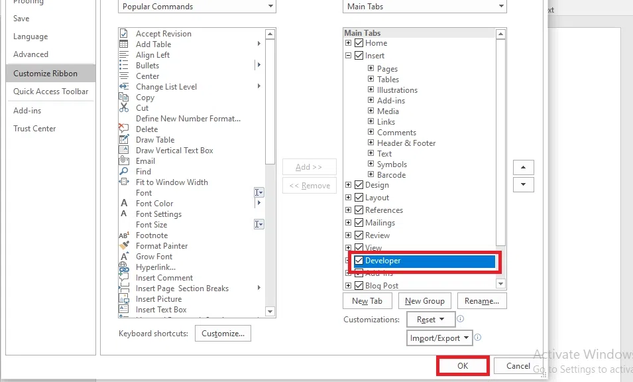Screen dimensions: 633x382
Task: Click the Font Settings icon
Action: [124, 214]
